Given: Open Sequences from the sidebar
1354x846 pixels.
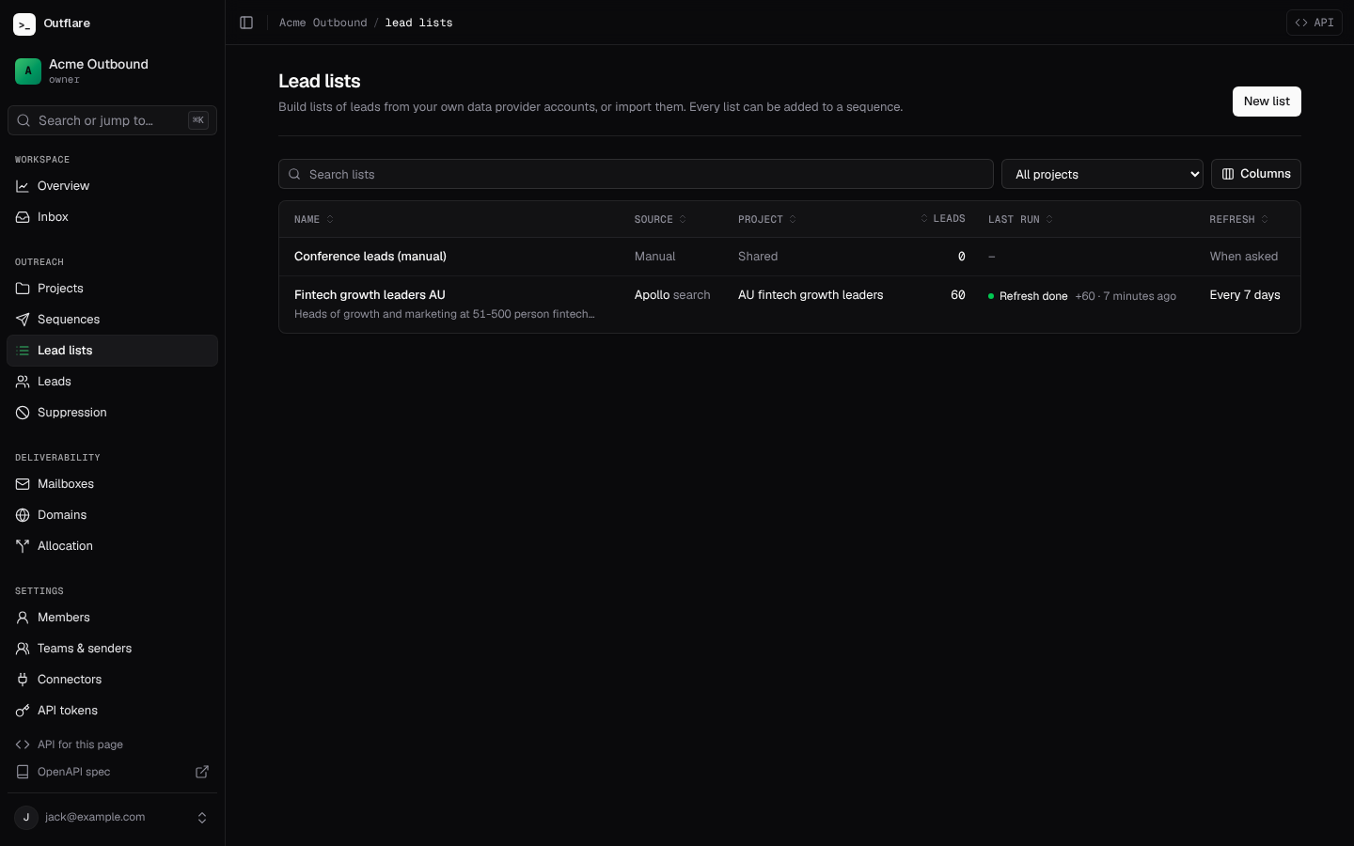Looking at the screenshot, I should [113, 320].
